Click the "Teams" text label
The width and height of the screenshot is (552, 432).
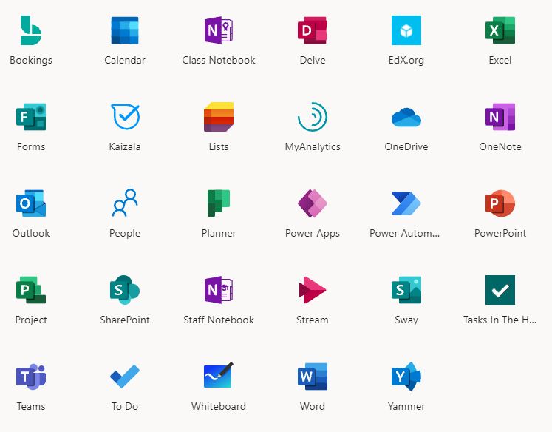(31, 407)
